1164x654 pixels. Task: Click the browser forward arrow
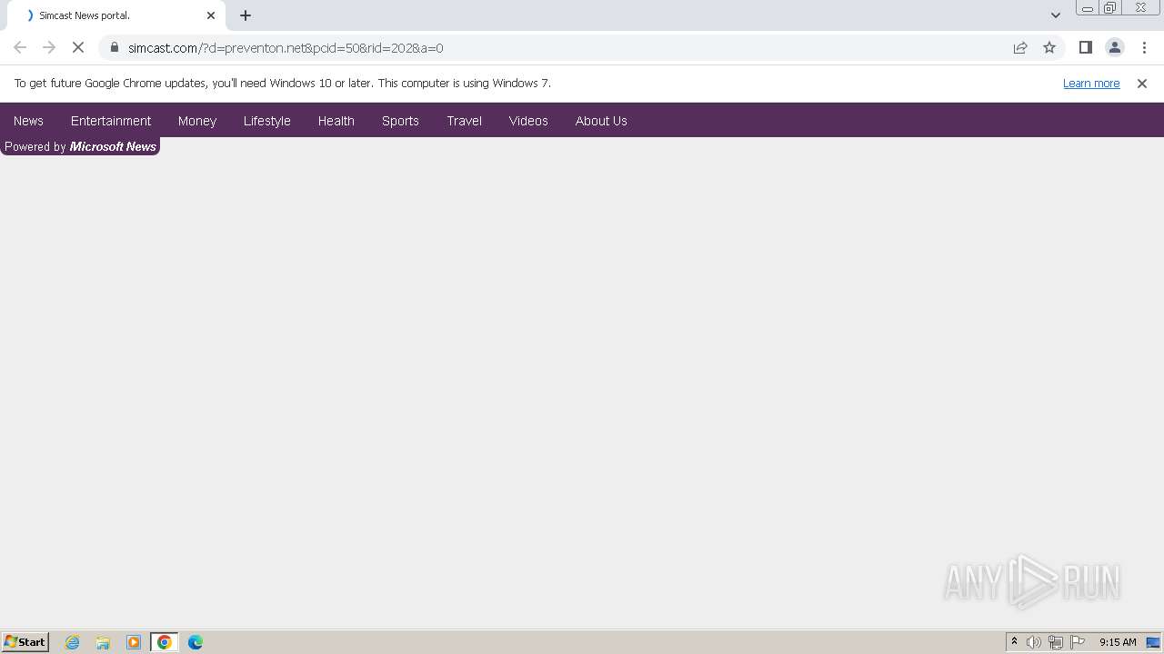tap(49, 47)
